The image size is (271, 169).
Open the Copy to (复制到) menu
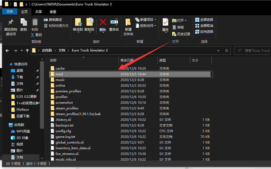pos(89,25)
